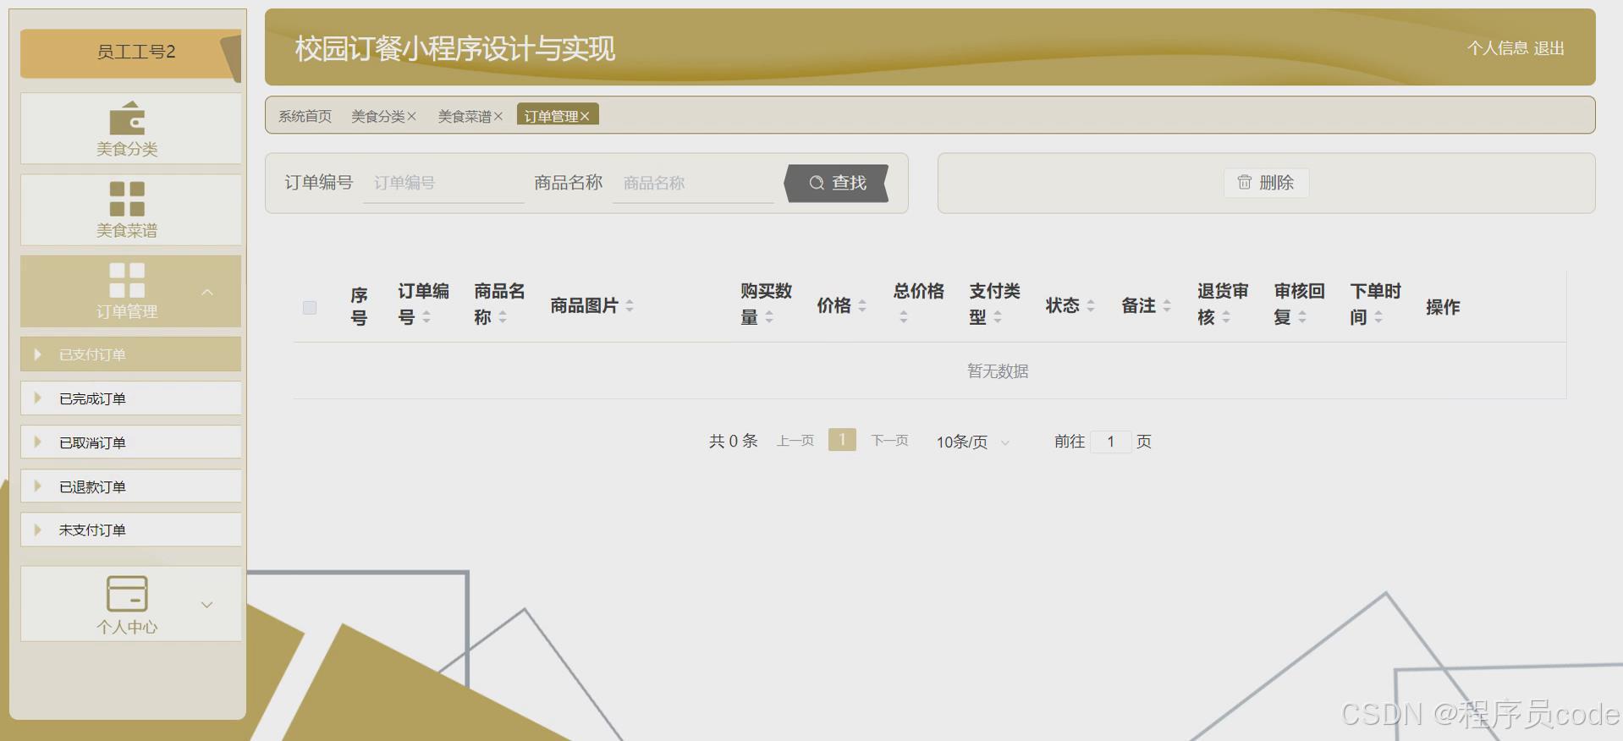
Task: Sort by 价格 column arrows
Action: [862, 306]
